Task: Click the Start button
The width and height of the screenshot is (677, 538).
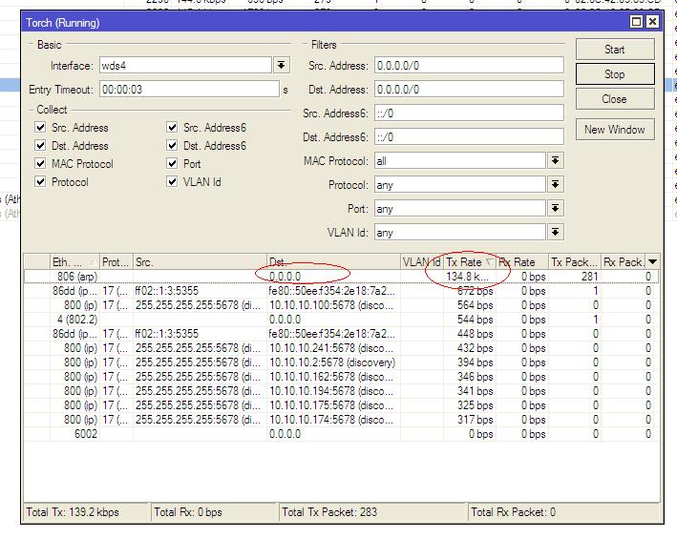Action: coord(615,50)
